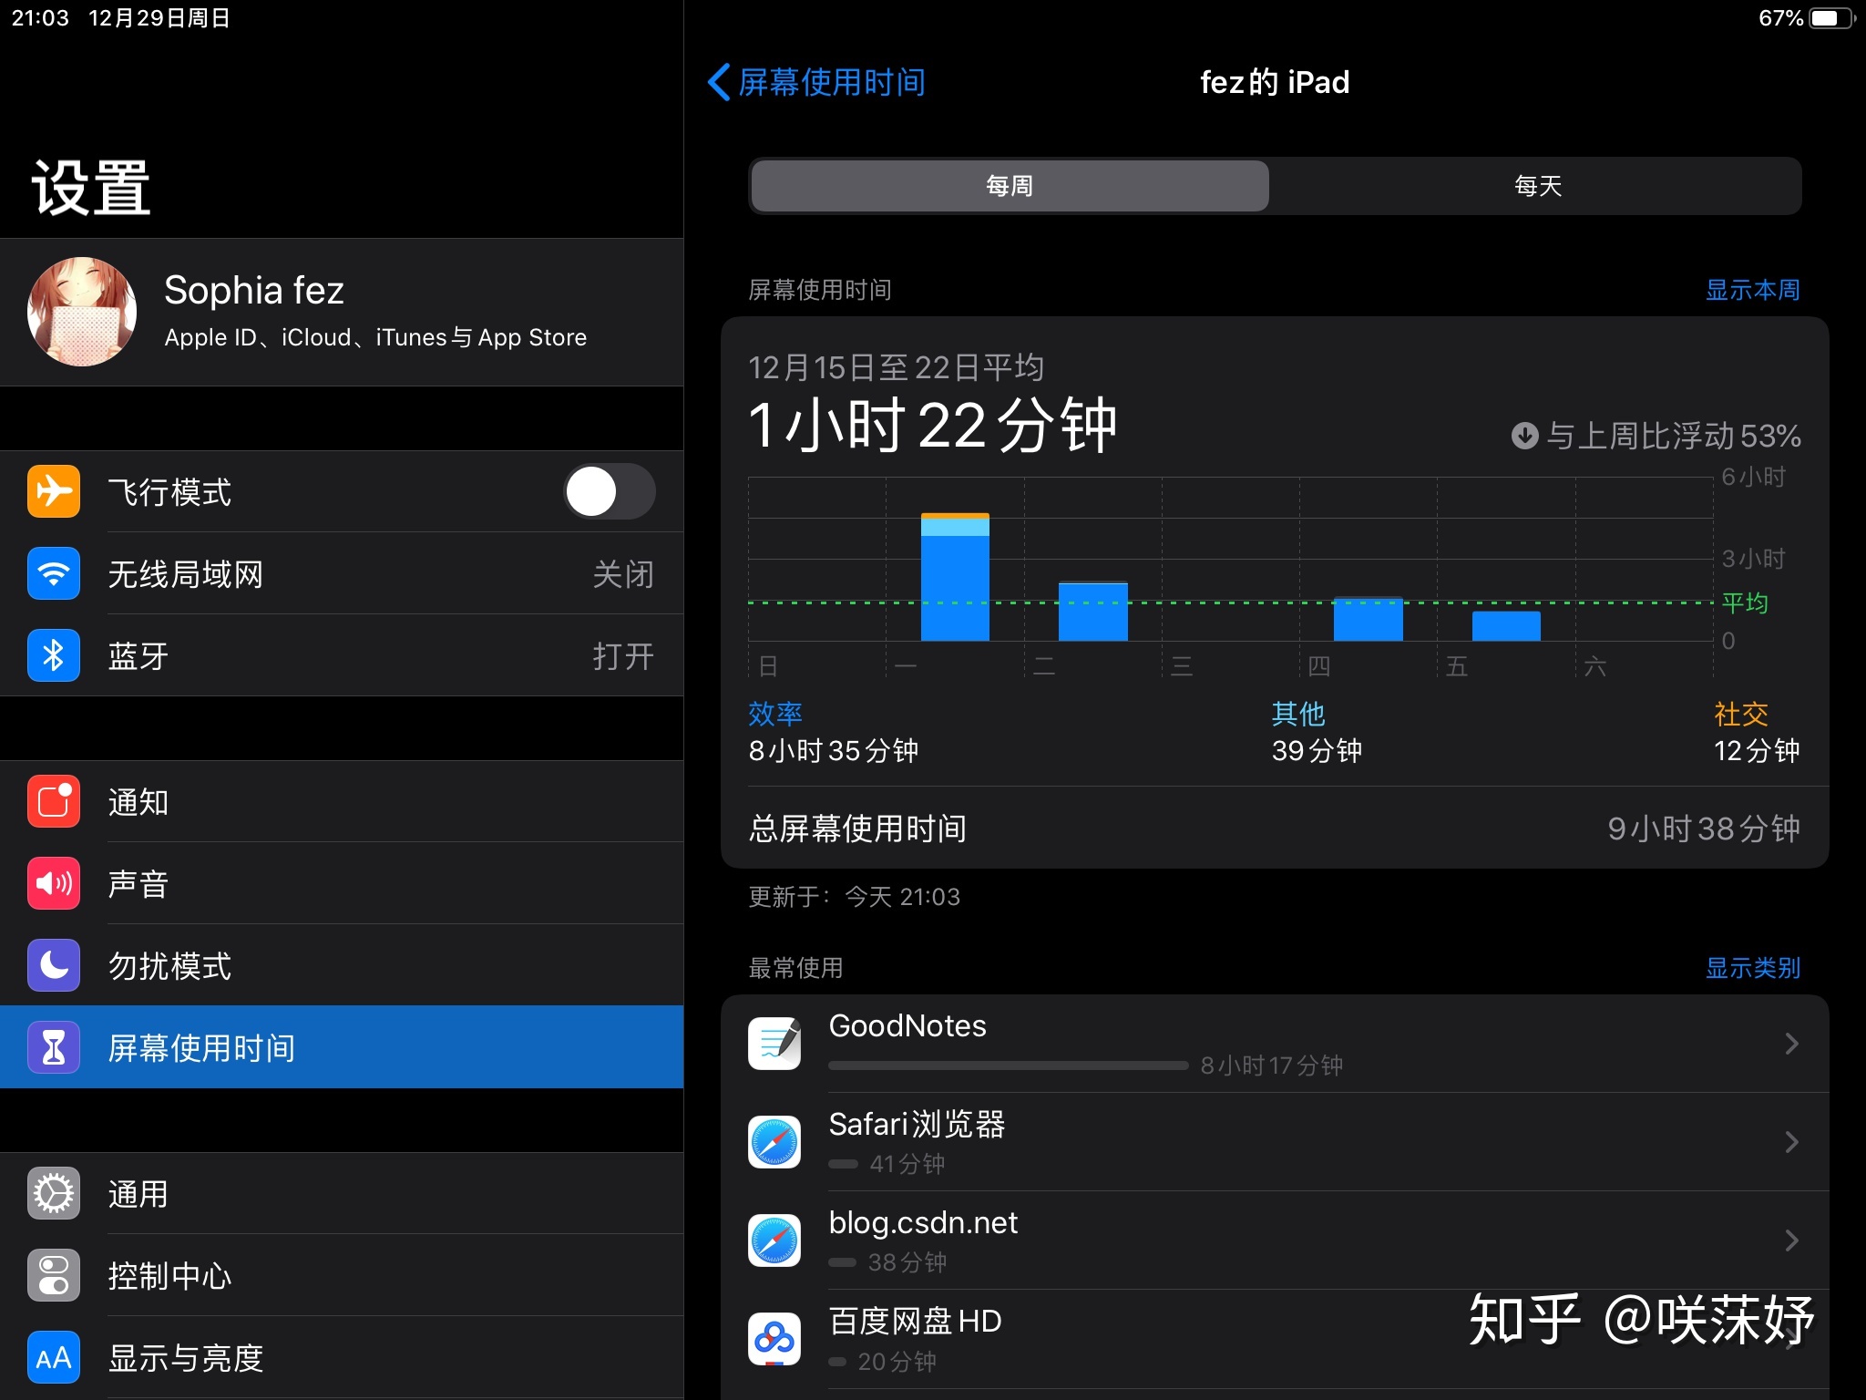Tap the Wi-Fi (无线局域网) icon
The image size is (1866, 1400).
pos(54,573)
